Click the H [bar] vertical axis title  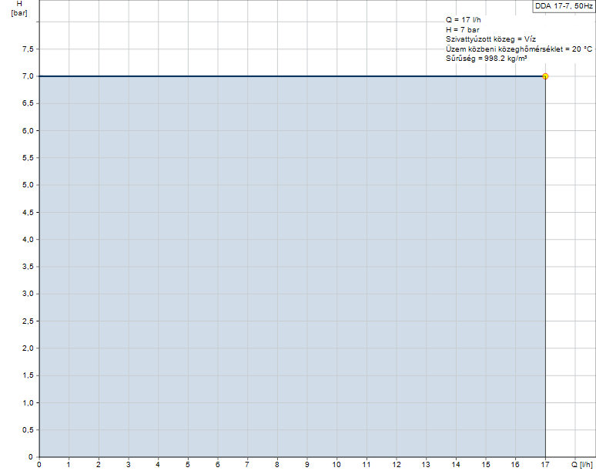click(x=19, y=8)
